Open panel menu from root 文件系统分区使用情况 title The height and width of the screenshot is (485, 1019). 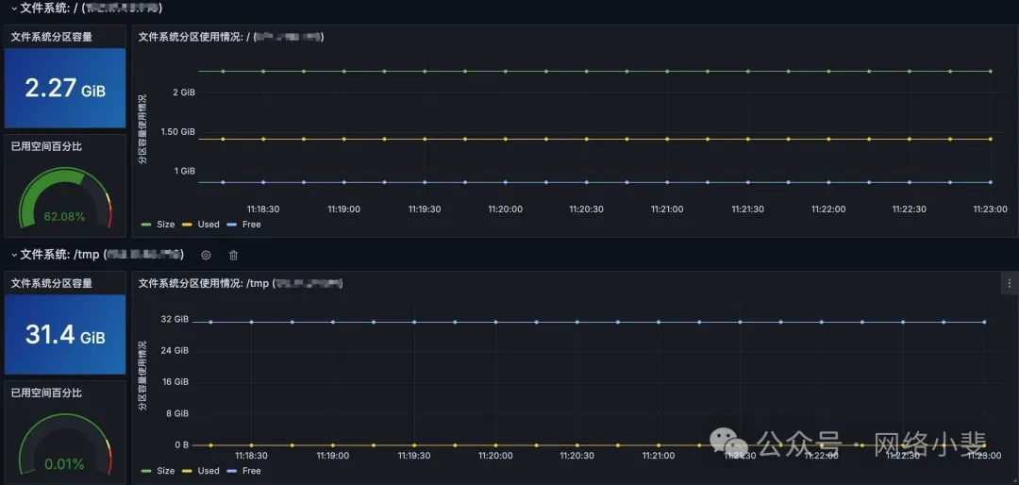[x=231, y=37]
